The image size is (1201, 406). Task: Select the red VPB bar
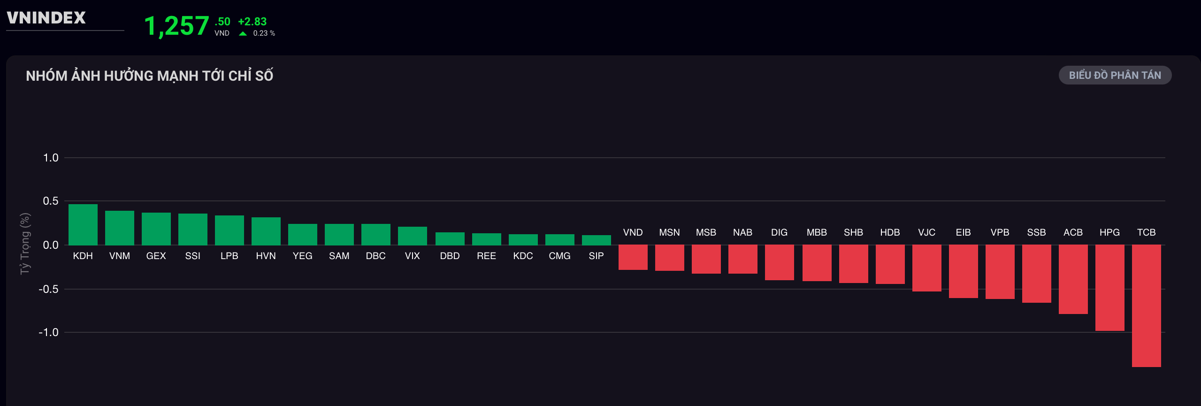tap(1000, 272)
